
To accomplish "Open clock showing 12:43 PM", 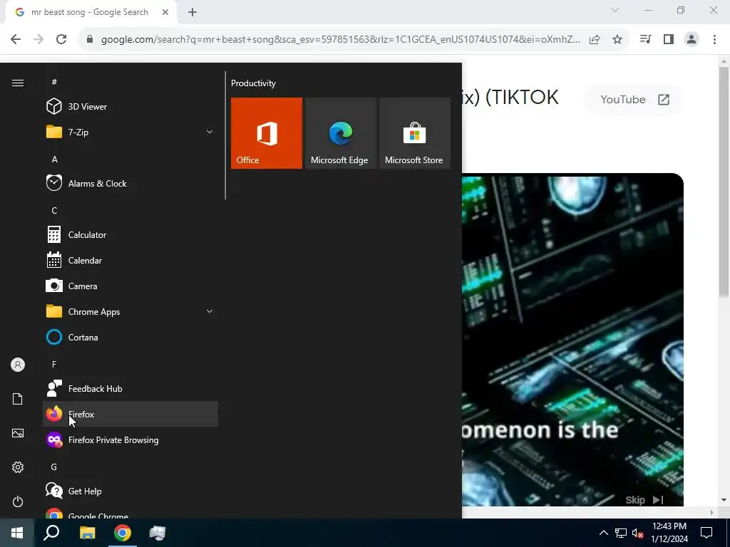I will [669, 533].
